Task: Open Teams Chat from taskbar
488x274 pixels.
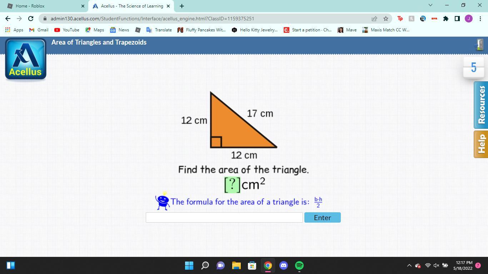Action: tap(220, 265)
